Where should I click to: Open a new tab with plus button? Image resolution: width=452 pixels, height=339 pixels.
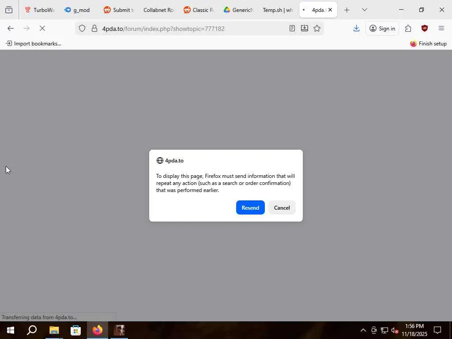(x=347, y=10)
